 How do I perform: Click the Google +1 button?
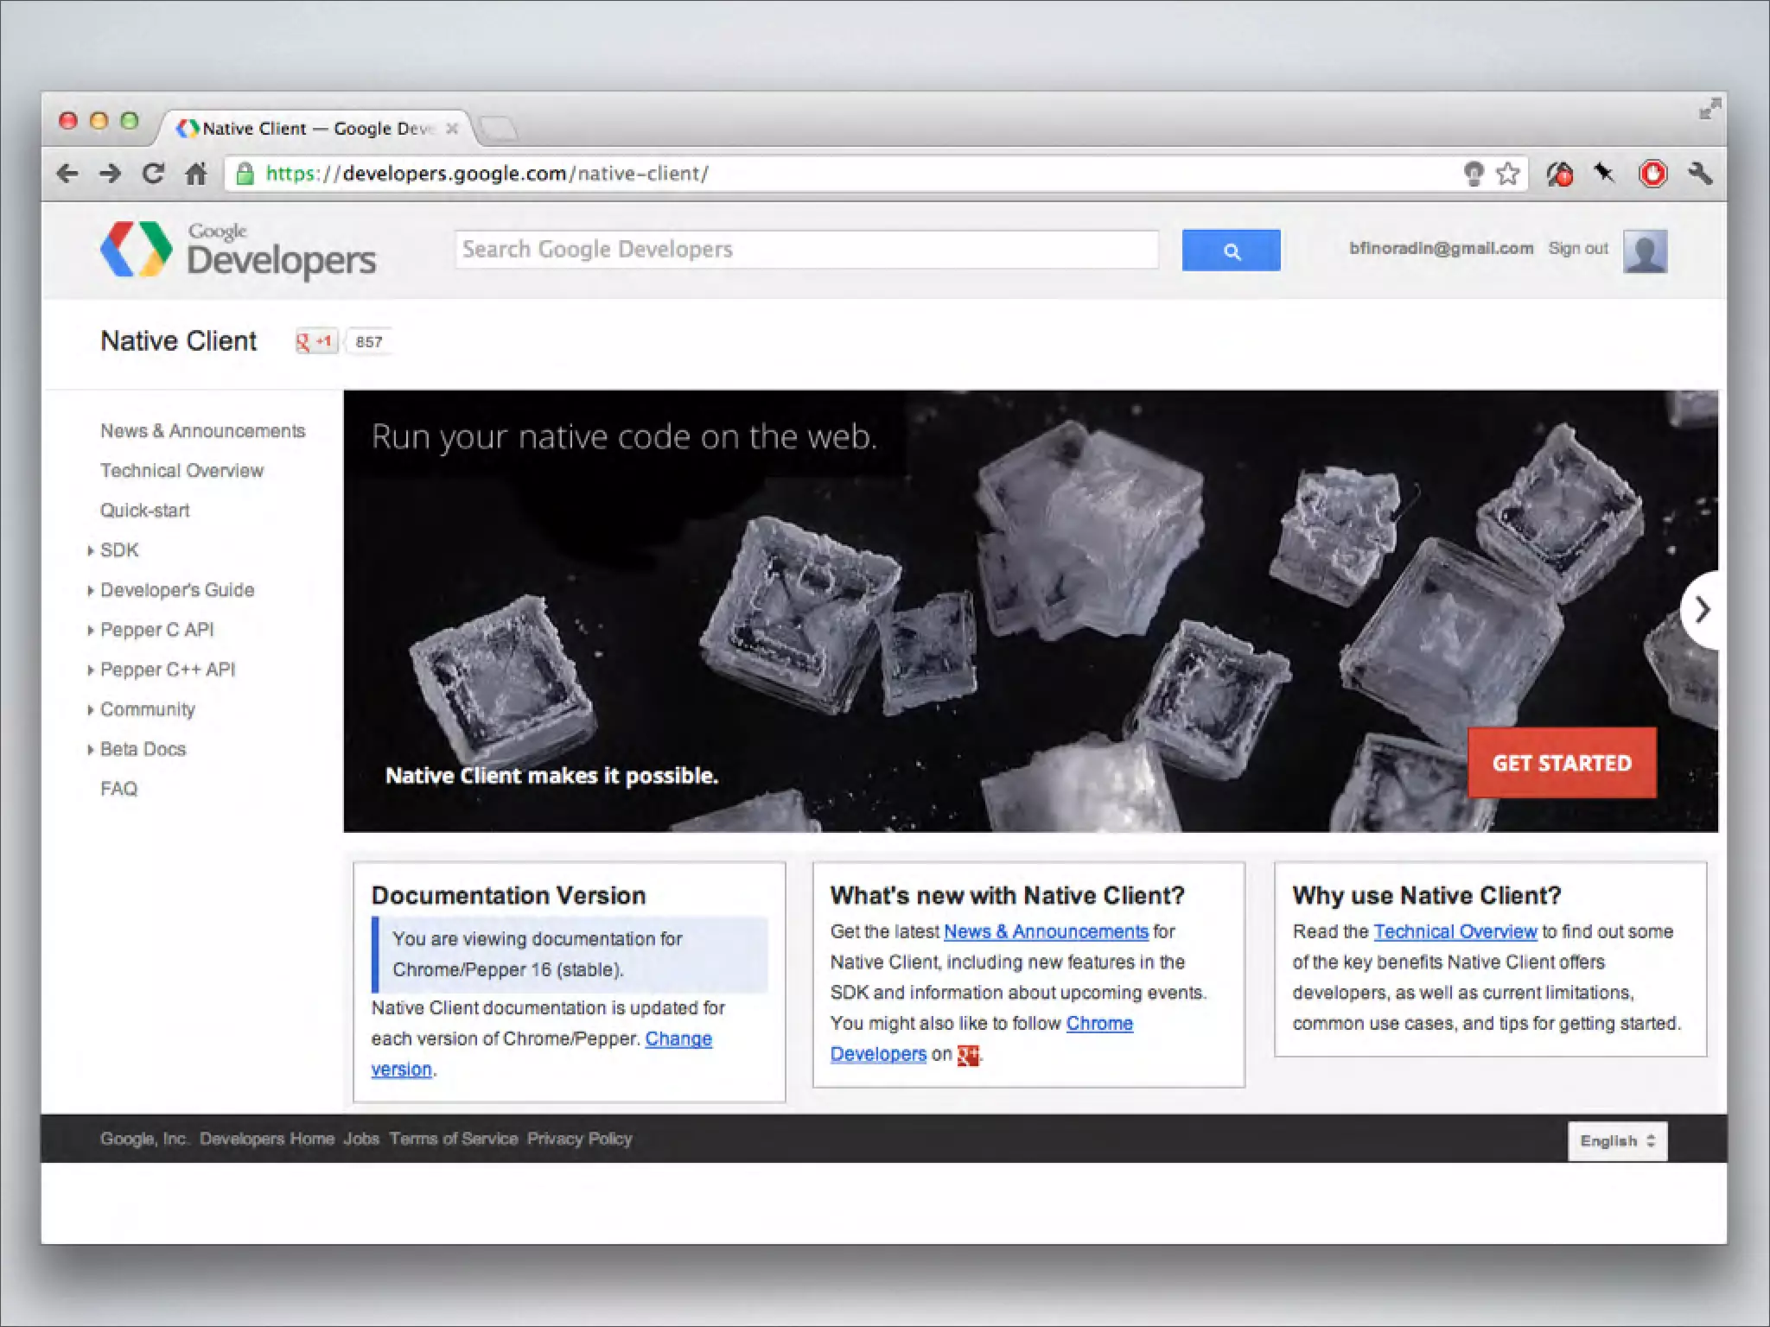[315, 341]
